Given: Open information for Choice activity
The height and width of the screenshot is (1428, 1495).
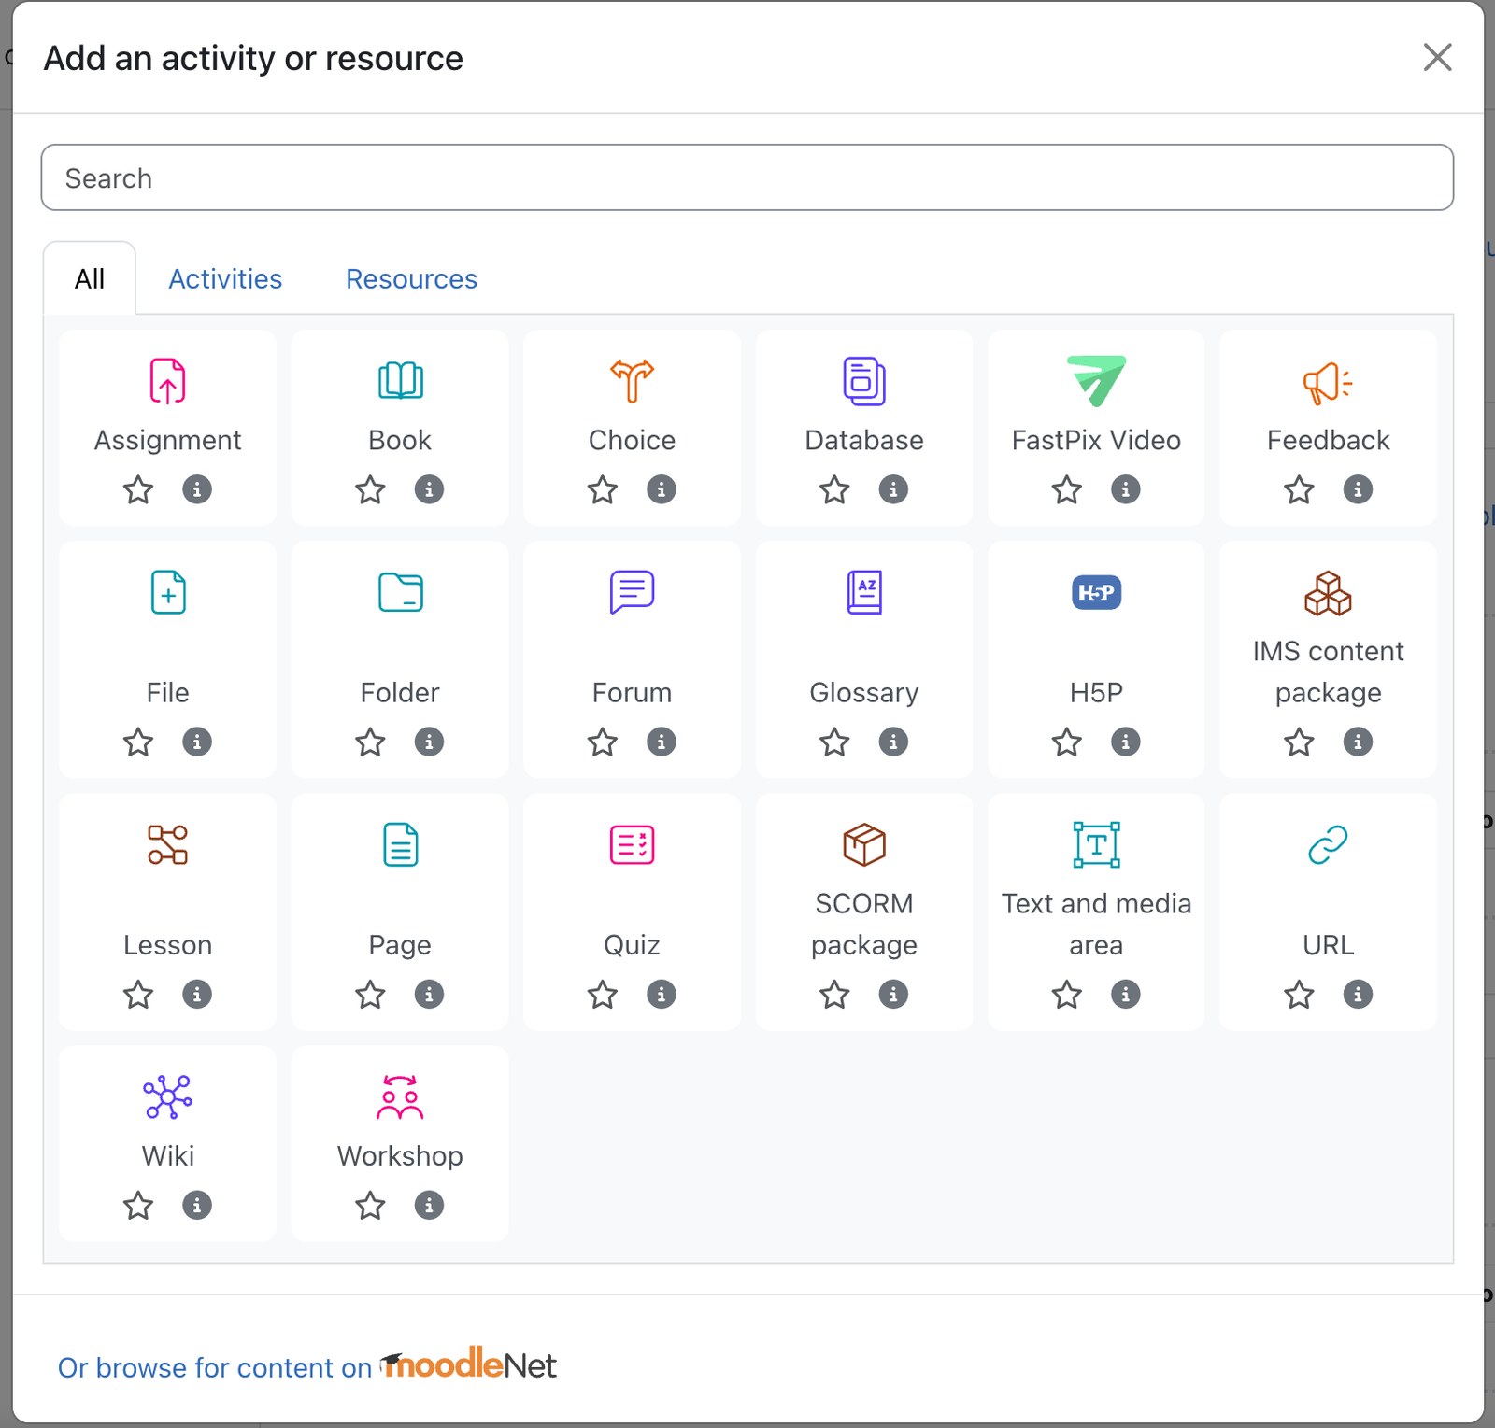Looking at the screenshot, I should tap(662, 489).
